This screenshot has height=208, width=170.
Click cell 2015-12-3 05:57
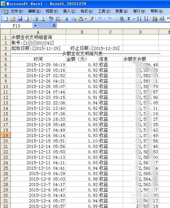(x=38, y=206)
